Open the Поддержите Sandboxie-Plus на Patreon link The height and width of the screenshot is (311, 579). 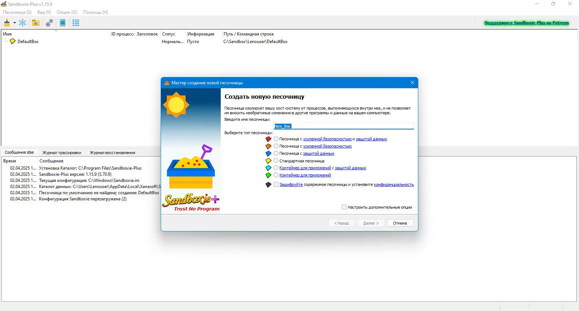(527, 23)
